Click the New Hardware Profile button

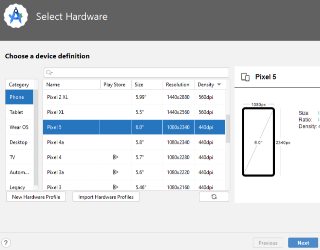(36, 197)
